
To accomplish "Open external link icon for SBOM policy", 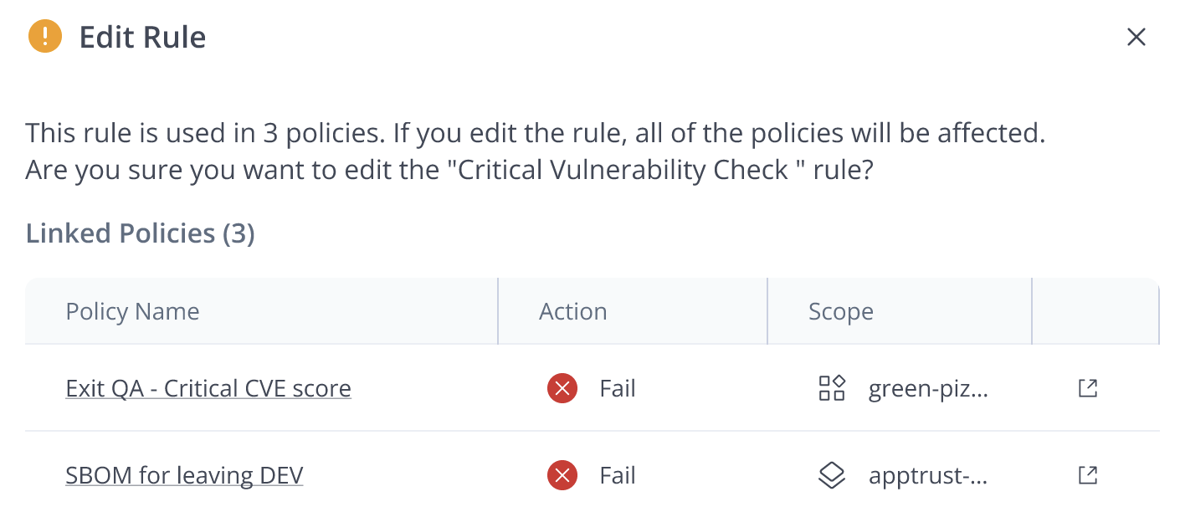I will [x=1087, y=475].
